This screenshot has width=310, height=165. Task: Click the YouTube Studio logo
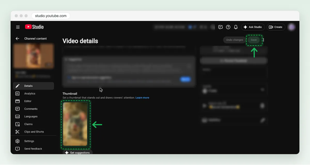[34, 27]
